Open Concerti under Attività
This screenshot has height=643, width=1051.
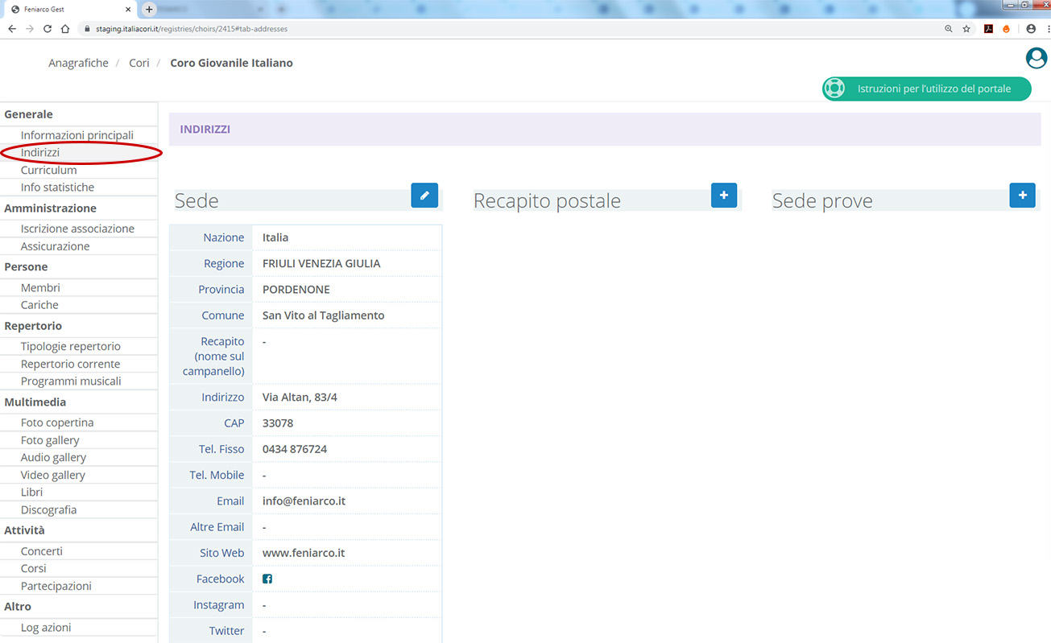pyautogui.click(x=42, y=551)
